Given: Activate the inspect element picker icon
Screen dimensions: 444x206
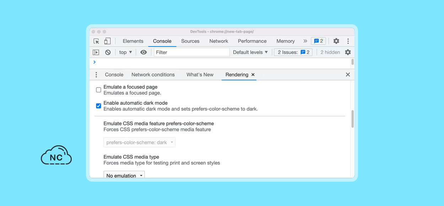Looking at the screenshot, I should pyautogui.click(x=96, y=41).
